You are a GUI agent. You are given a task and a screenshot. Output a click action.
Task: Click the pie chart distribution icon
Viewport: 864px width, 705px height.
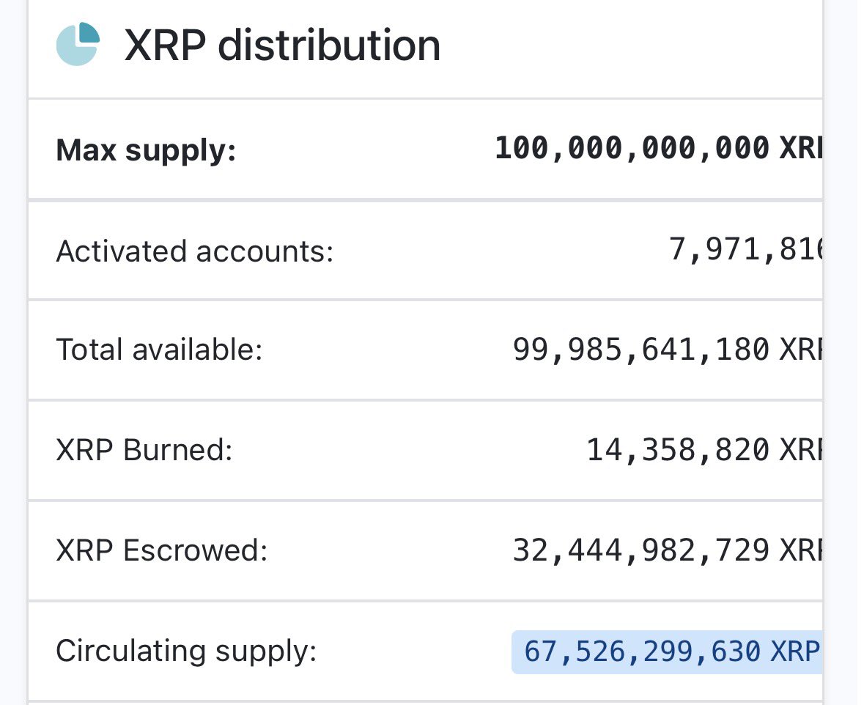pyautogui.click(x=78, y=44)
